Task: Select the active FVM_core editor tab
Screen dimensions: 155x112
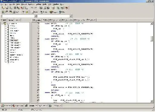Action: pos(91,20)
